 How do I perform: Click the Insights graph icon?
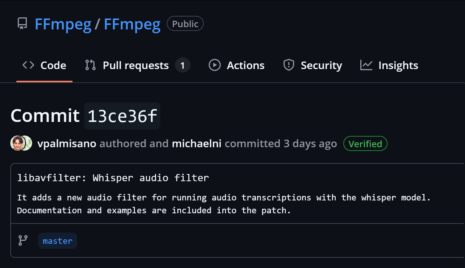coord(366,65)
